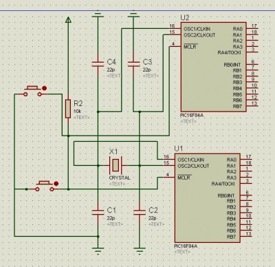This screenshot has height=267, width=275.
Task: Click U1's OSC2/CLKOUT pin label
Action: coord(193,166)
